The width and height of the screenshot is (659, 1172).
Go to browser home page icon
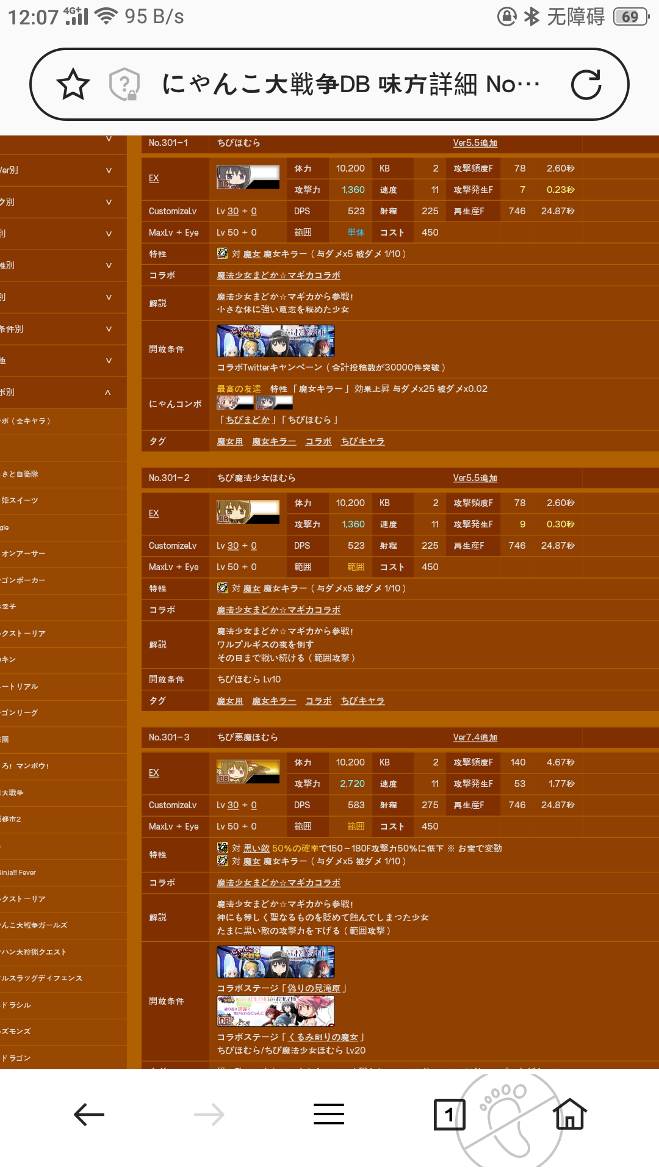pyautogui.click(x=570, y=1113)
